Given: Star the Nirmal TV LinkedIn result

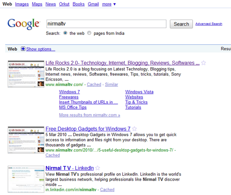Looking at the screenshot, I should 98,168.
